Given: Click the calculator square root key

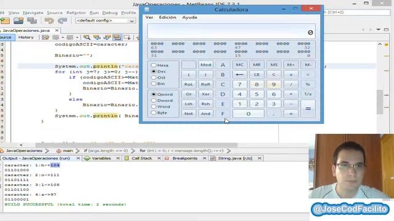Looking at the screenshot, I should (308, 74).
